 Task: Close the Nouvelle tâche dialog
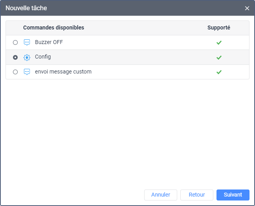247,8
